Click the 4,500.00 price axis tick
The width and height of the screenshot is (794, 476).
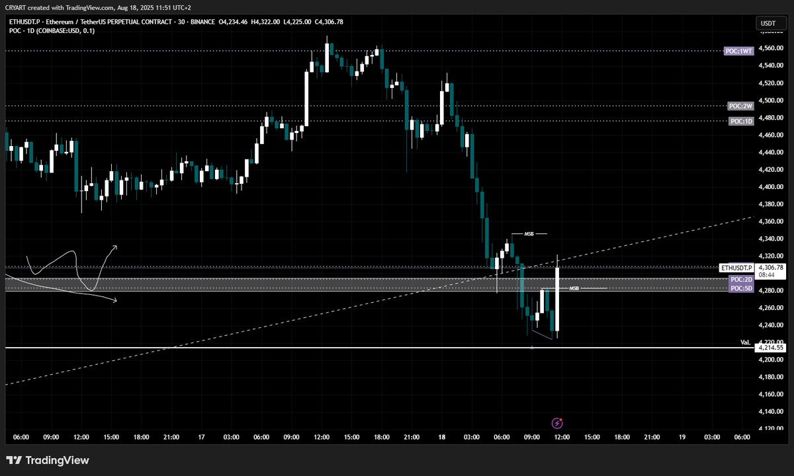(x=770, y=100)
